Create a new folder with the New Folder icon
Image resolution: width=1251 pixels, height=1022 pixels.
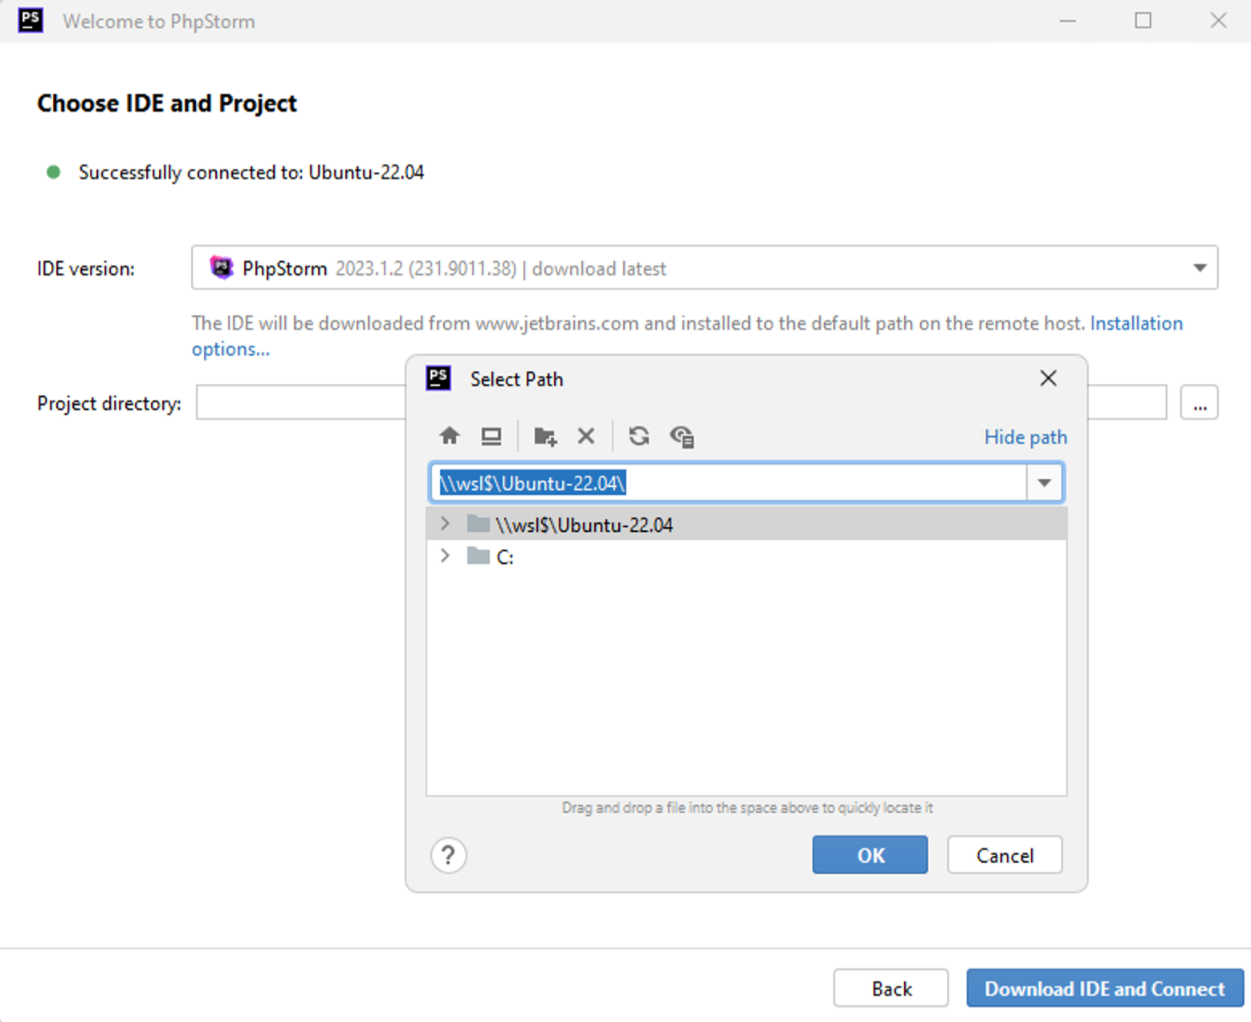pyautogui.click(x=544, y=435)
